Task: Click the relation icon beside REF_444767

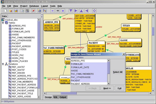Action: point(10,67)
